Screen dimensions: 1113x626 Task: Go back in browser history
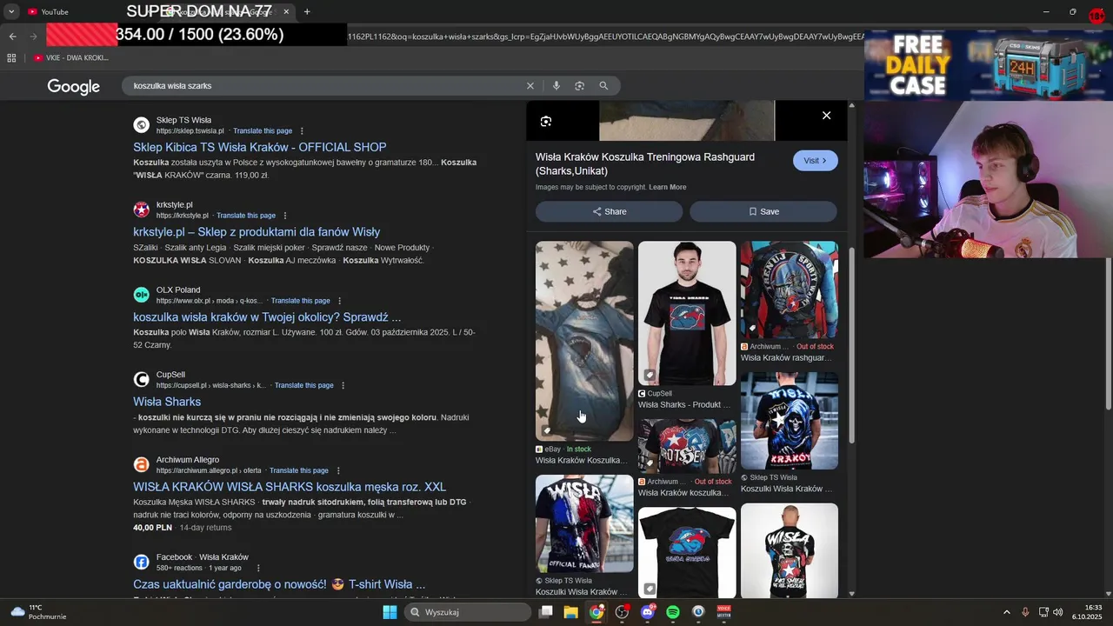(12, 37)
